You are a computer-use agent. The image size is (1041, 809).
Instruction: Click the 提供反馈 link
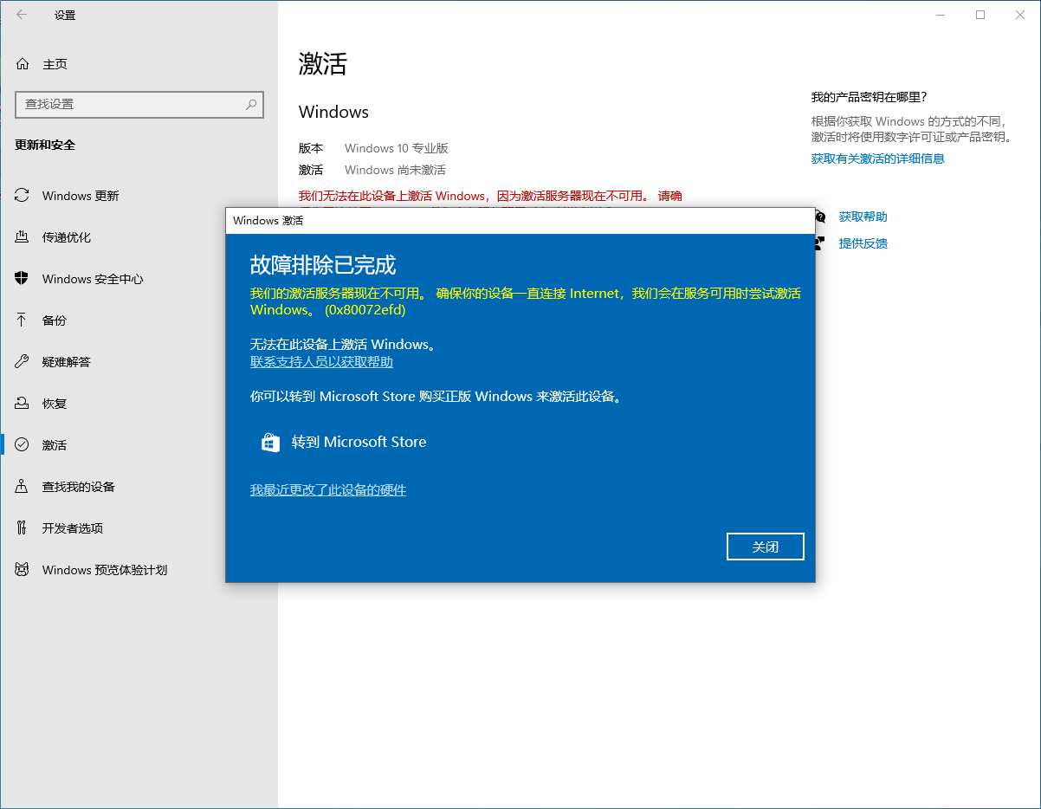pyautogui.click(x=863, y=243)
